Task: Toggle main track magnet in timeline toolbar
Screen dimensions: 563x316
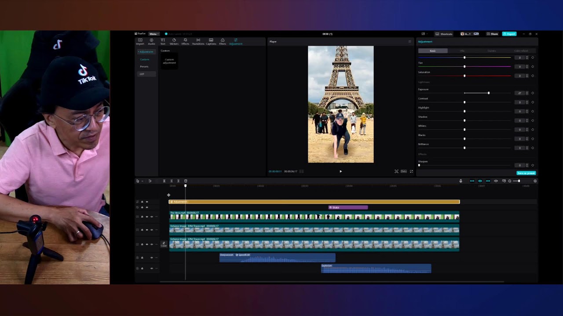Action: pos(472,181)
